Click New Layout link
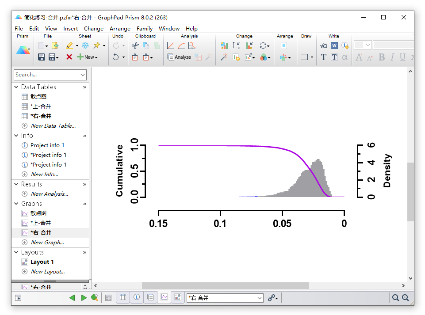Screen dimensions: 425x315 pos(48,272)
